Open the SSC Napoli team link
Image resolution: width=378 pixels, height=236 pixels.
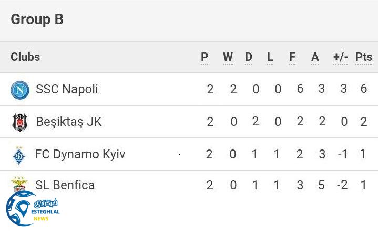[67, 89]
